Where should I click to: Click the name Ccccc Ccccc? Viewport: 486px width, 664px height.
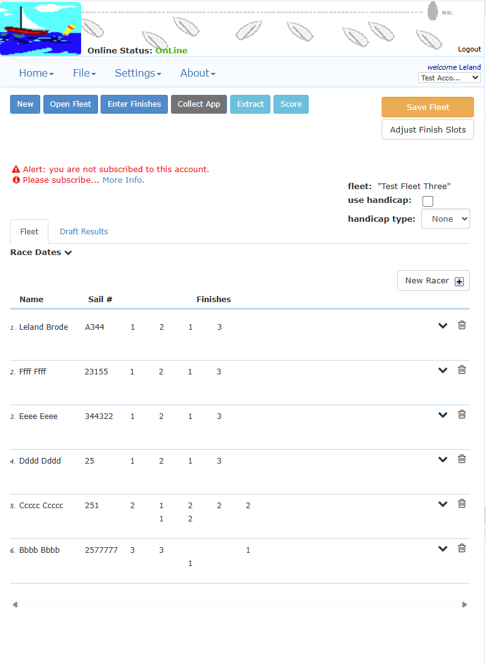point(41,506)
